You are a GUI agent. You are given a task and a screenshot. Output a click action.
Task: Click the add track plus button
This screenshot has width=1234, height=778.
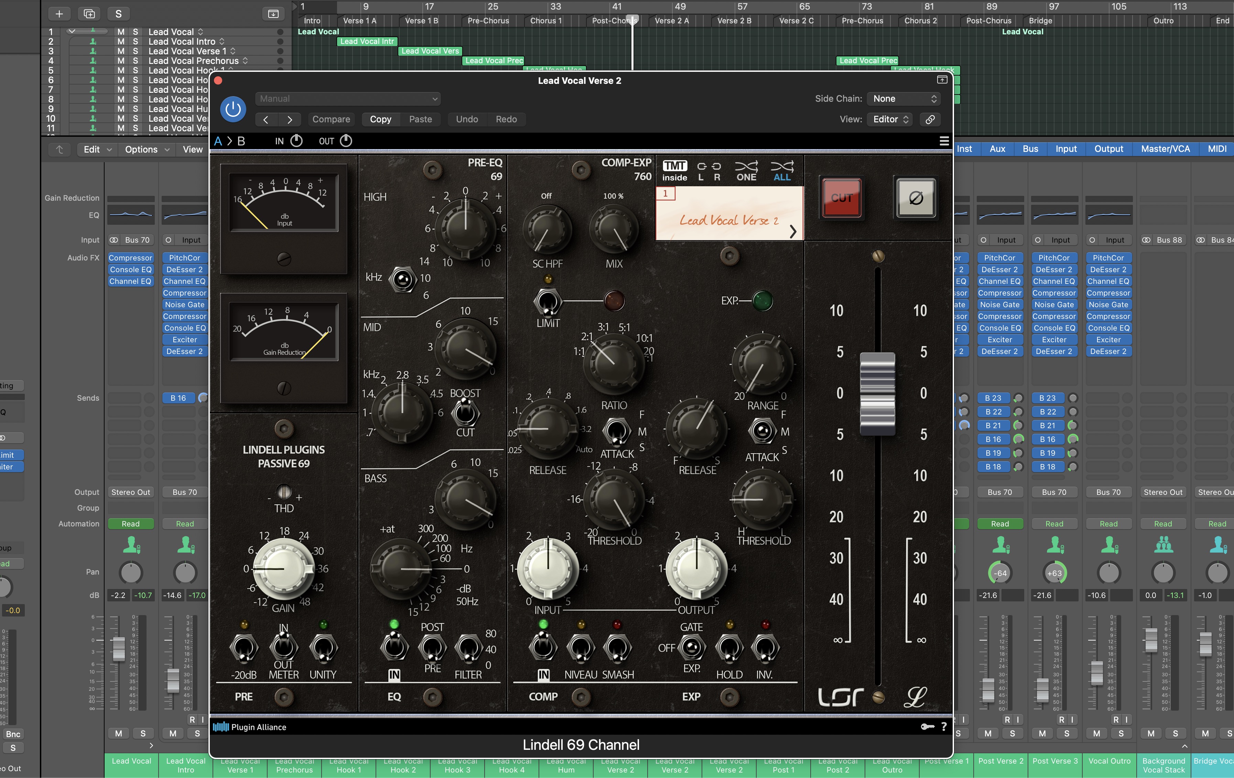point(59,14)
